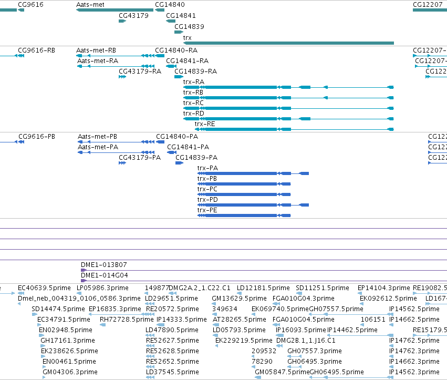Select the DME1-013B07 feature

[264, 271]
